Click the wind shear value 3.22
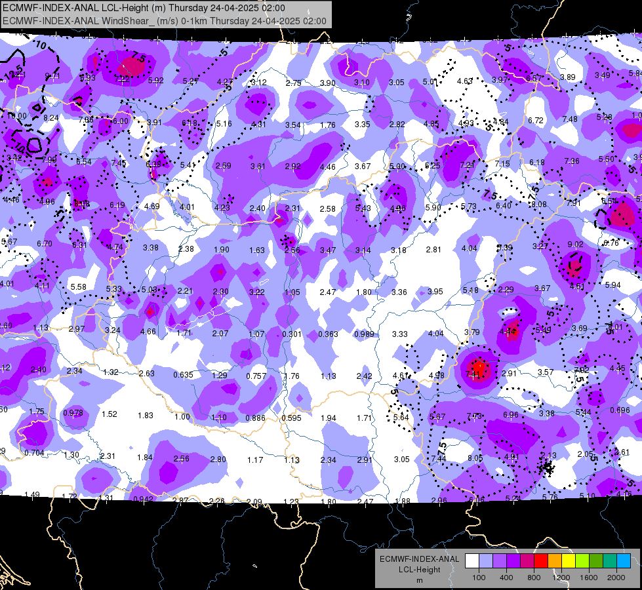The image size is (642, 590). pyautogui.click(x=256, y=292)
